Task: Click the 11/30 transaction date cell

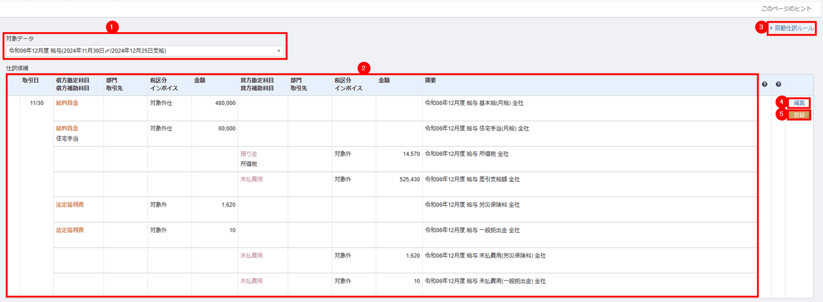Action: click(x=36, y=103)
